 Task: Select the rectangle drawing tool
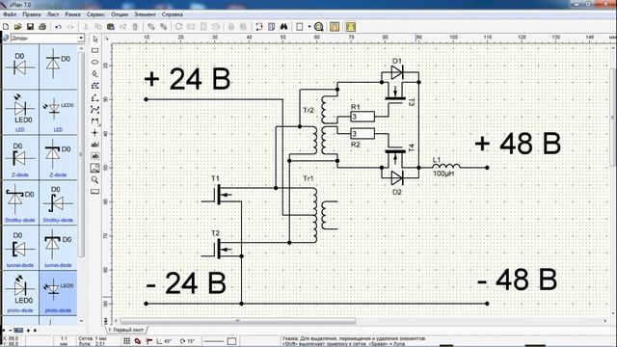[x=94, y=50]
